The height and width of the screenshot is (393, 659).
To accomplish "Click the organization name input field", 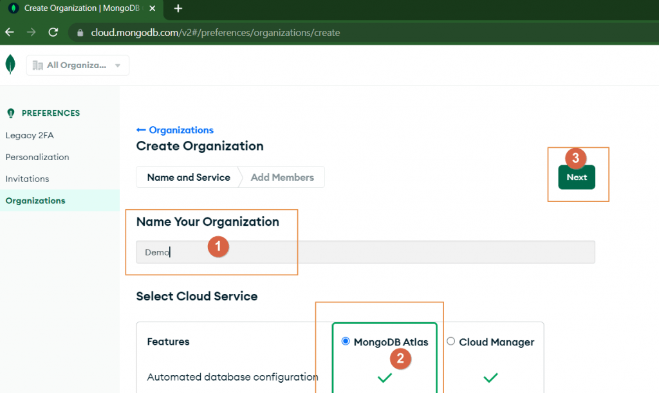I will click(366, 252).
